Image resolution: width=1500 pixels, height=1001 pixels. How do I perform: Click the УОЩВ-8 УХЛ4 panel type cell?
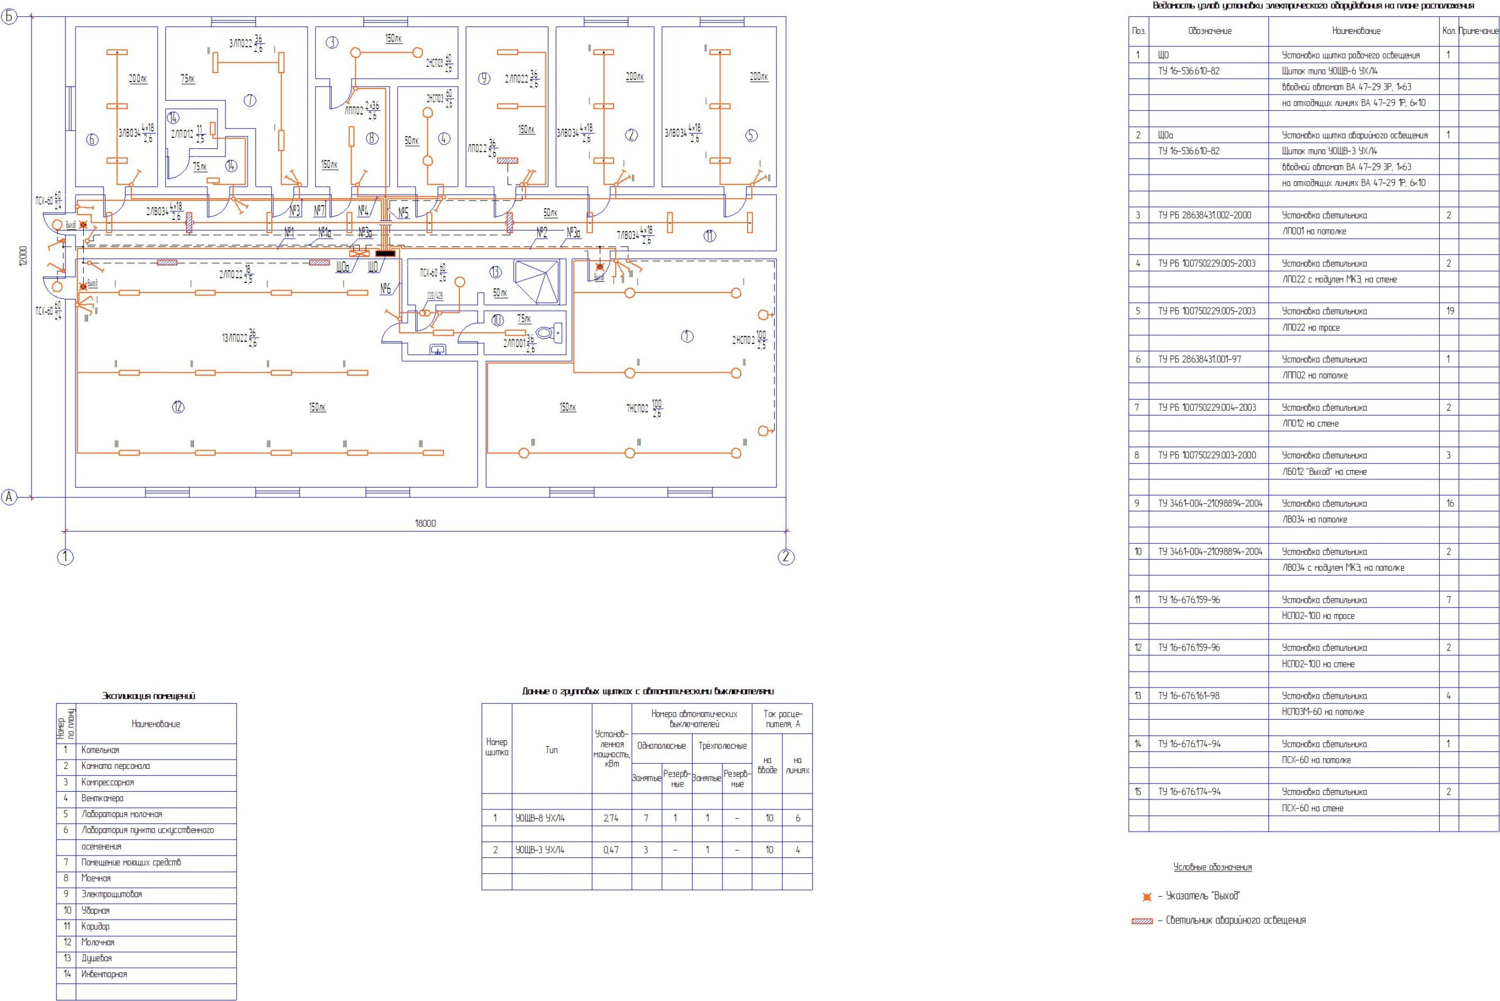point(551,818)
